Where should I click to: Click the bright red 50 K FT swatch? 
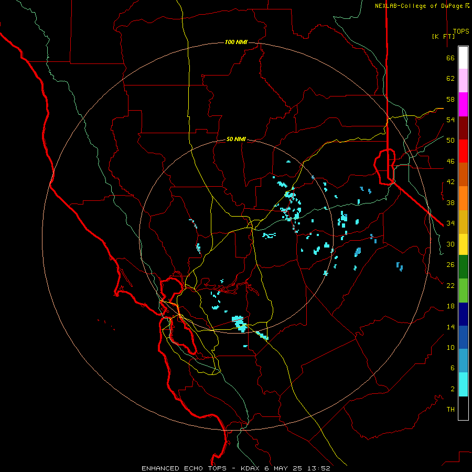[x=463, y=151]
